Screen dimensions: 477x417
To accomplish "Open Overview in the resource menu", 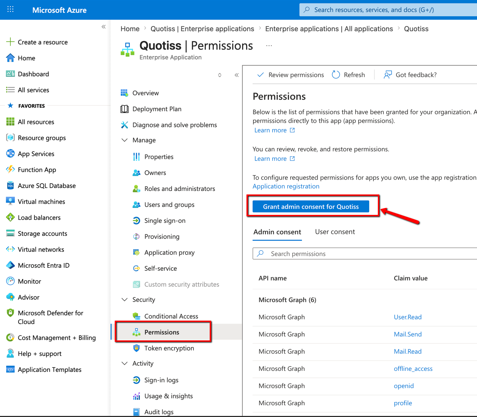I will [146, 93].
